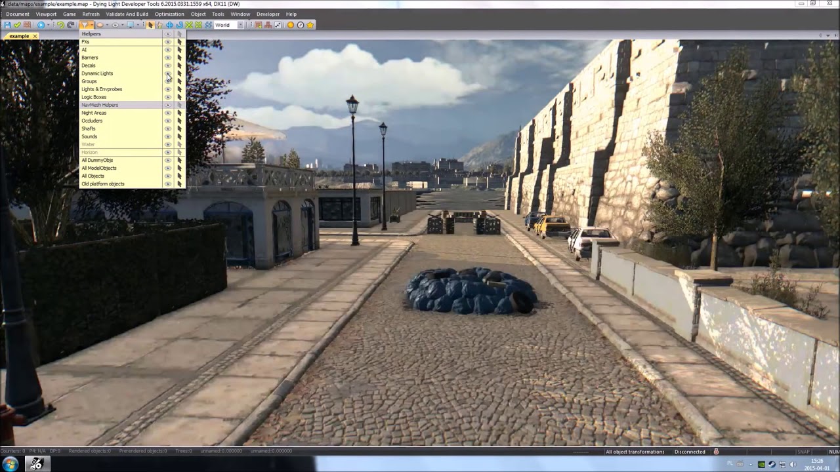The image size is (840, 472).
Task: Click the orange oval shape icon
Action: [100, 25]
